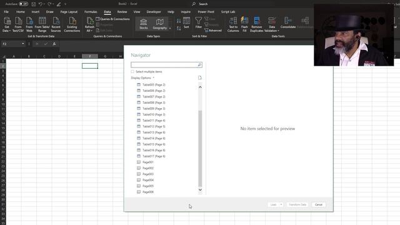
Task: Sort A to Z ascending
Action: point(179,21)
